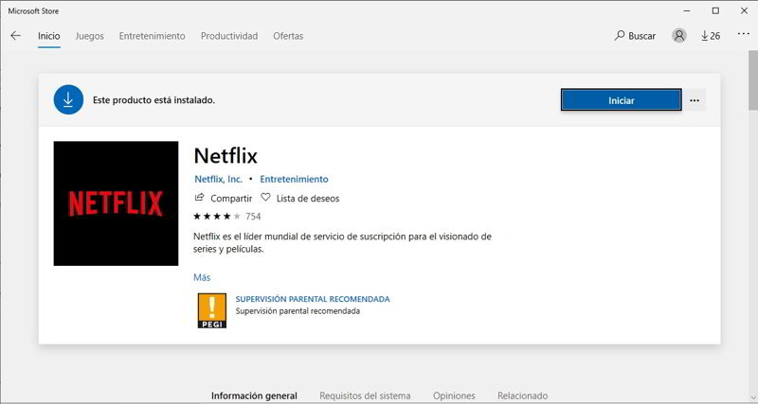Add to Lista de deseos heart
This screenshot has width=758, height=404.
point(265,198)
